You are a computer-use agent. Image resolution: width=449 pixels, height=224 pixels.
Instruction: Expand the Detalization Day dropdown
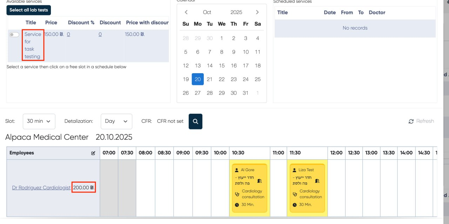(x=116, y=121)
